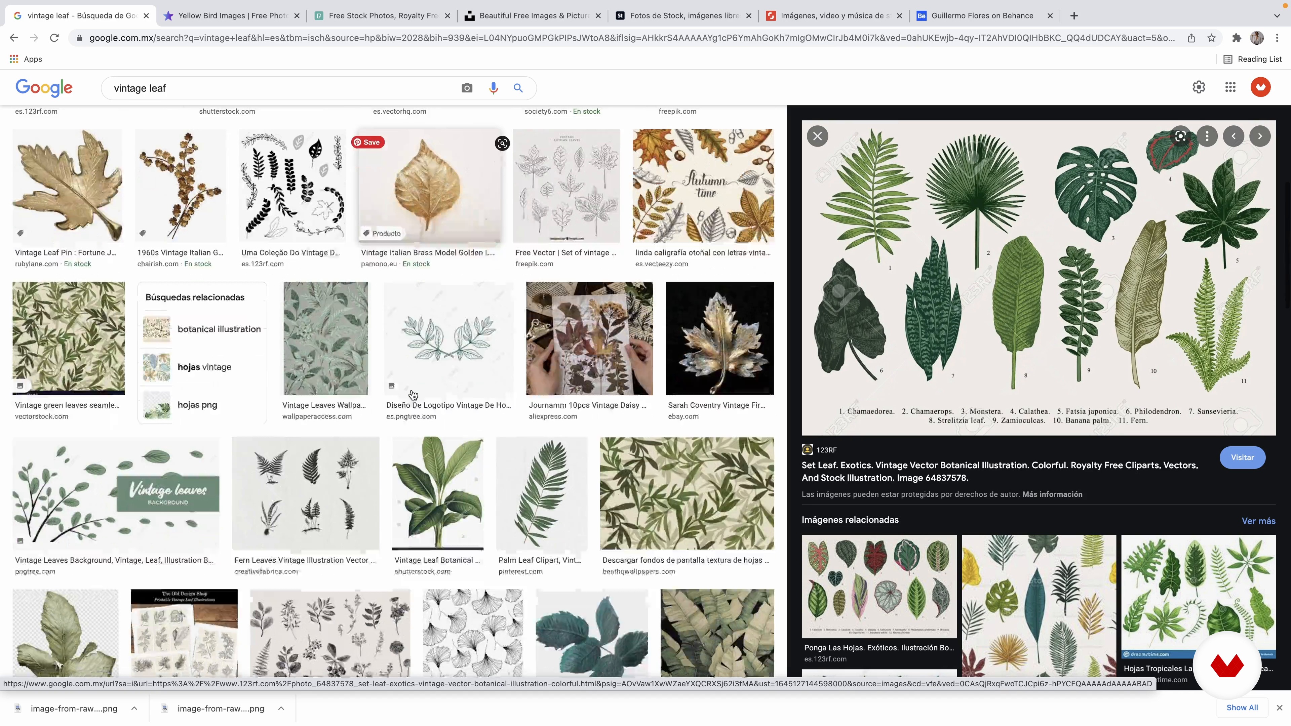Submit search with magnifying glass icon

(x=518, y=88)
